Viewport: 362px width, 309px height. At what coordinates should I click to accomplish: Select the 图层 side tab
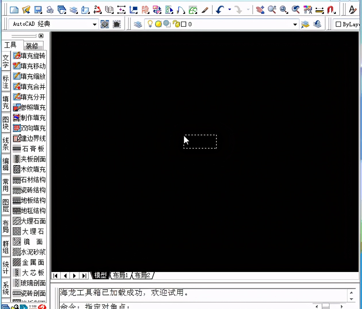(x=6, y=206)
